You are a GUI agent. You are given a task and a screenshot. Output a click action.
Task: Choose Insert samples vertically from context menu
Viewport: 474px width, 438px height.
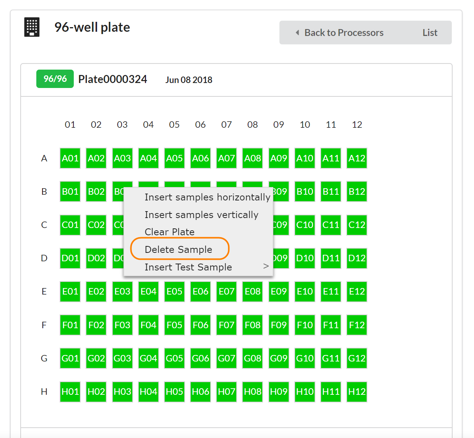coord(201,215)
